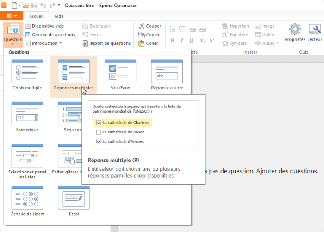Switch to the Accueil tab

(x=37, y=16)
